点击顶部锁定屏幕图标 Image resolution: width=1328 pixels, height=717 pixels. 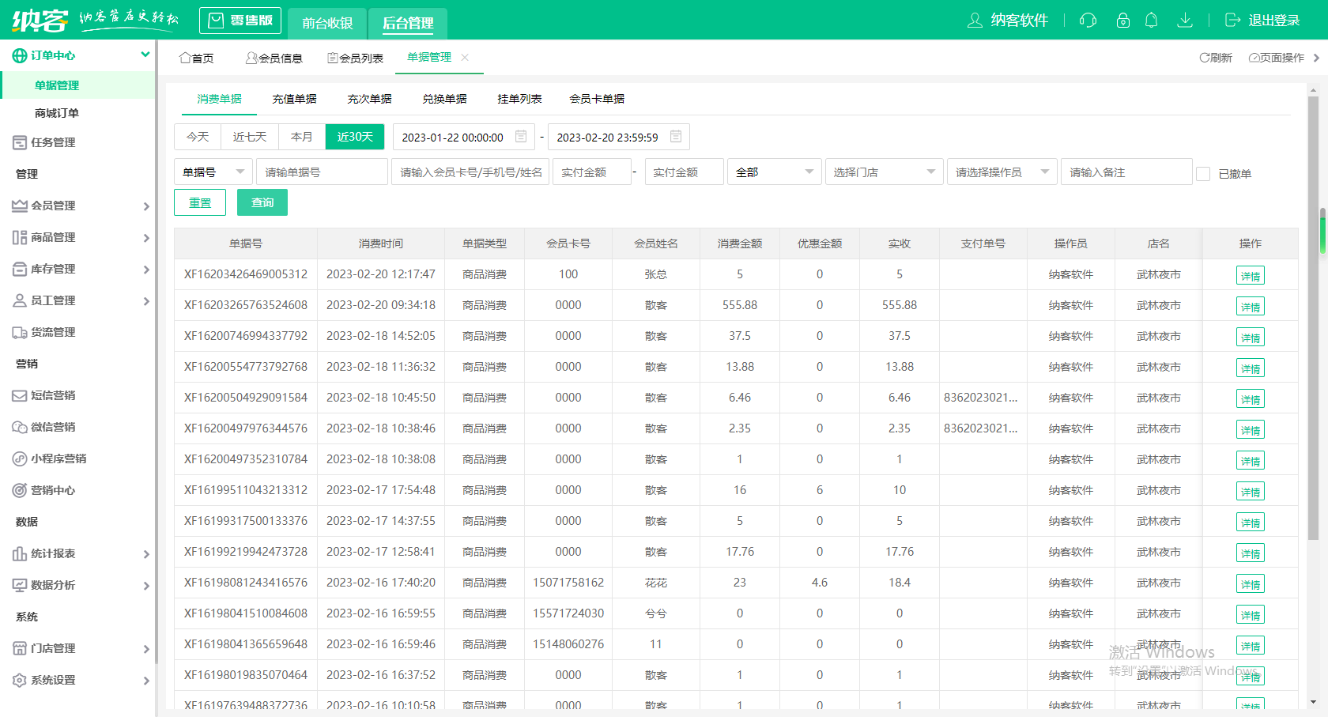[x=1122, y=21]
